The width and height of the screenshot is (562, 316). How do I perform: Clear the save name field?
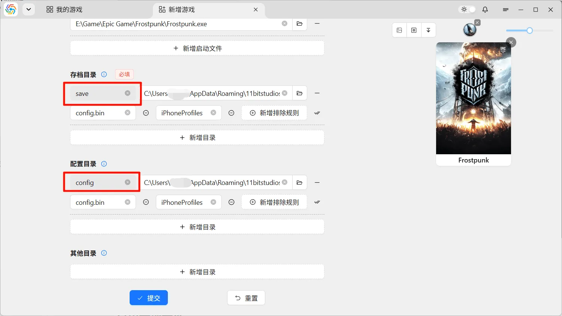pos(128,93)
